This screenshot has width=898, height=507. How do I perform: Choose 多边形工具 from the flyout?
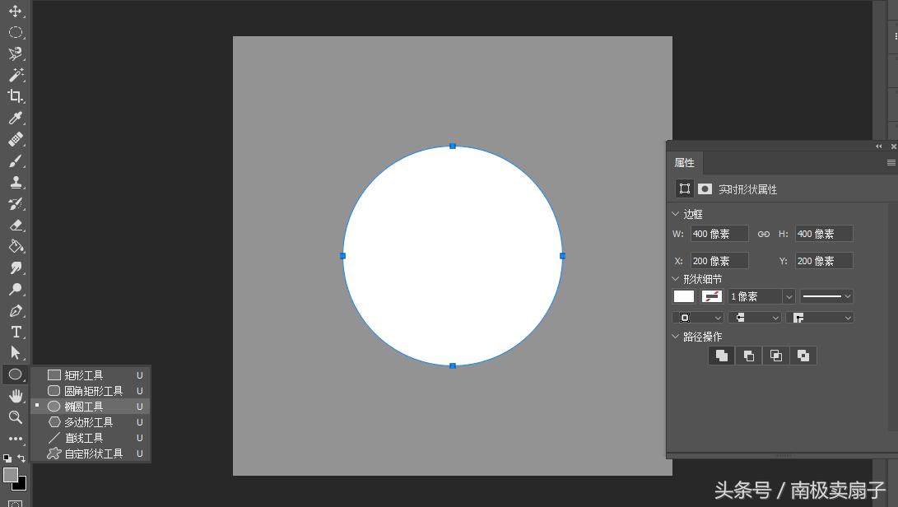pos(91,422)
